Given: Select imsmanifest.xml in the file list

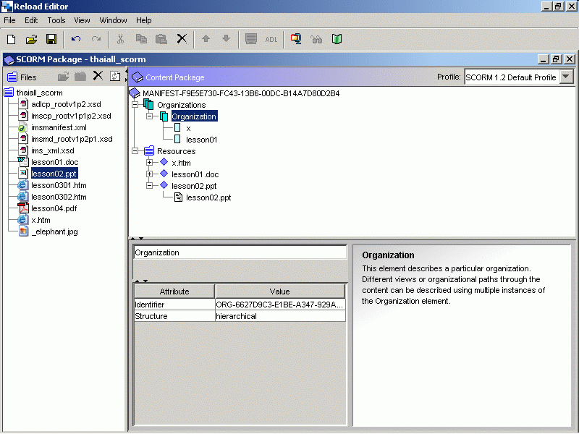Looking at the screenshot, I should [59, 127].
